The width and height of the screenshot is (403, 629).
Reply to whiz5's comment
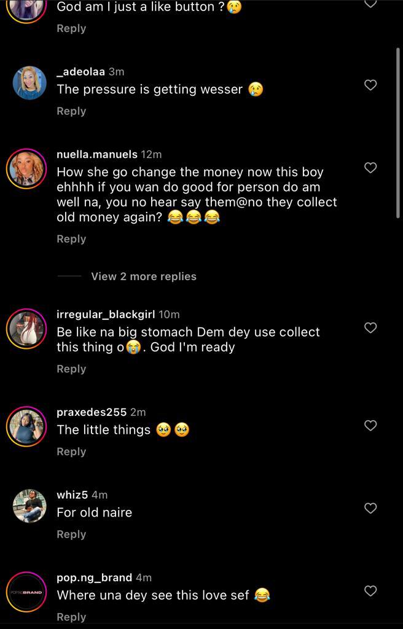[x=71, y=534]
